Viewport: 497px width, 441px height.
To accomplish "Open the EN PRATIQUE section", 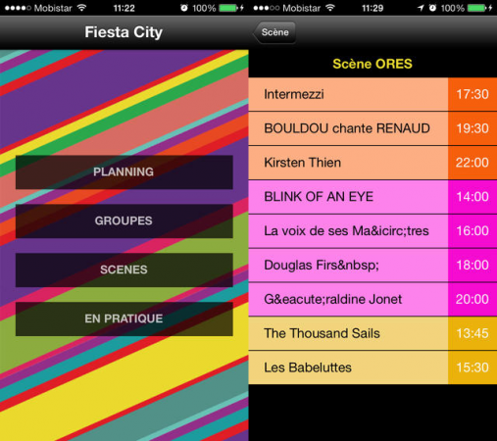I will (x=124, y=318).
